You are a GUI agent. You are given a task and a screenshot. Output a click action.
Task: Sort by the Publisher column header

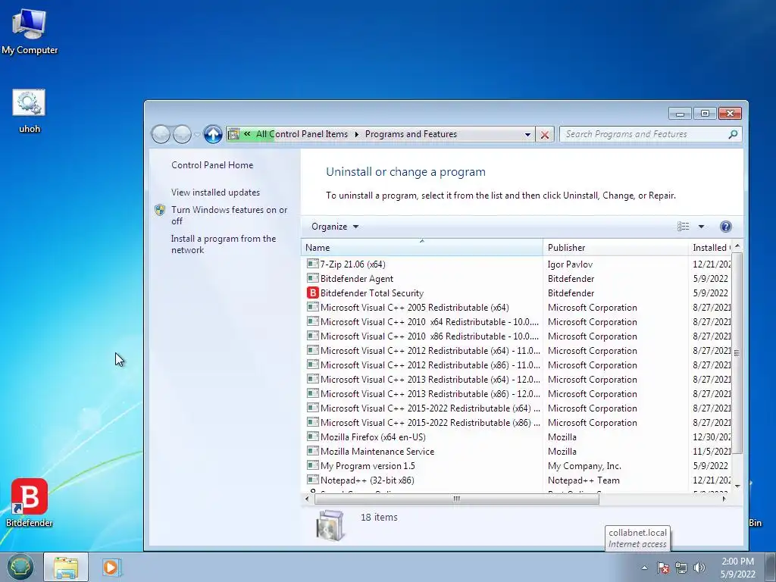(x=615, y=248)
